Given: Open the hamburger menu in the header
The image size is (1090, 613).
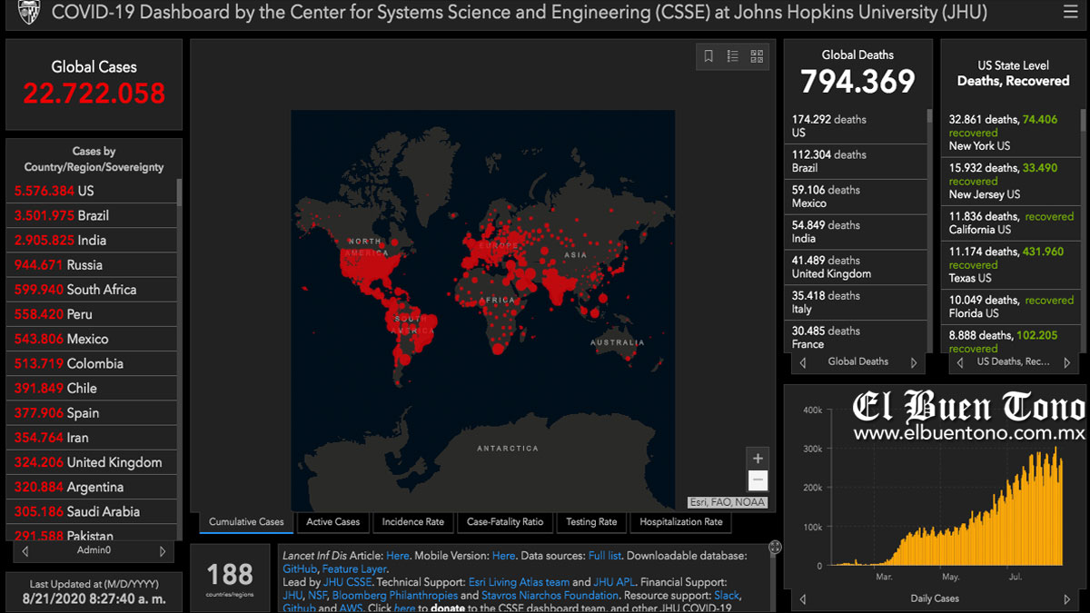Looking at the screenshot, I should 1070,13.
